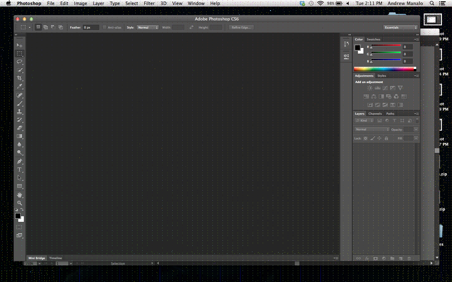Reset default foreground and background colors

pyautogui.click(x=16, y=210)
